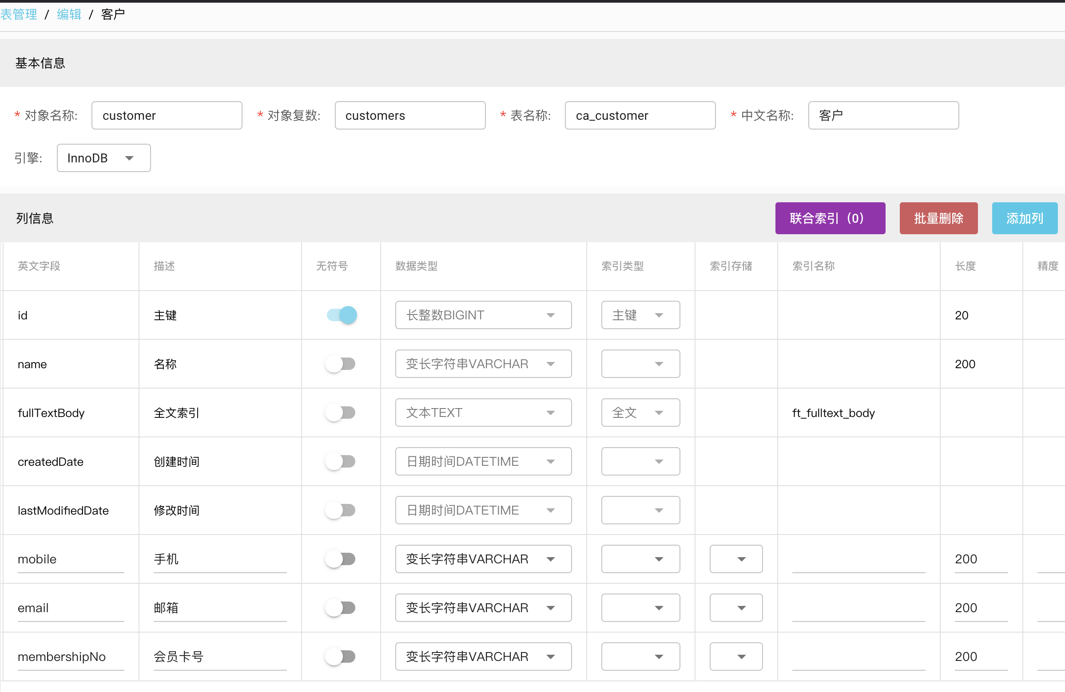Click the 对象名称 customer input field
Viewport: 1065px width, 692px height.
pyautogui.click(x=167, y=115)
